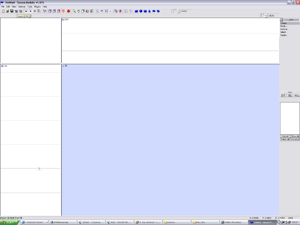The image size is (300, 225).
Task: Toggle the SEL selected mode button
Action: [290, 95]
